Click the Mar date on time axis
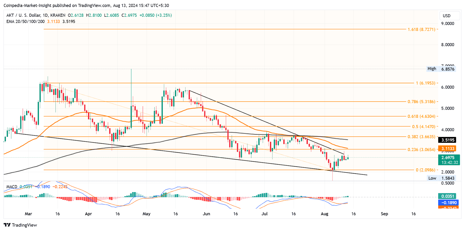Image resolution: width=465 pixels, height=231 pixels. [28, 214]
